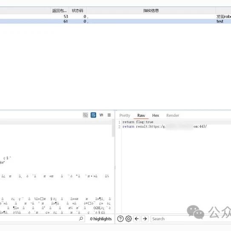Sort by the 返回包 column header
Image resolution: width=231 pixels, height=231 pixels.
(x=59, y=11)
